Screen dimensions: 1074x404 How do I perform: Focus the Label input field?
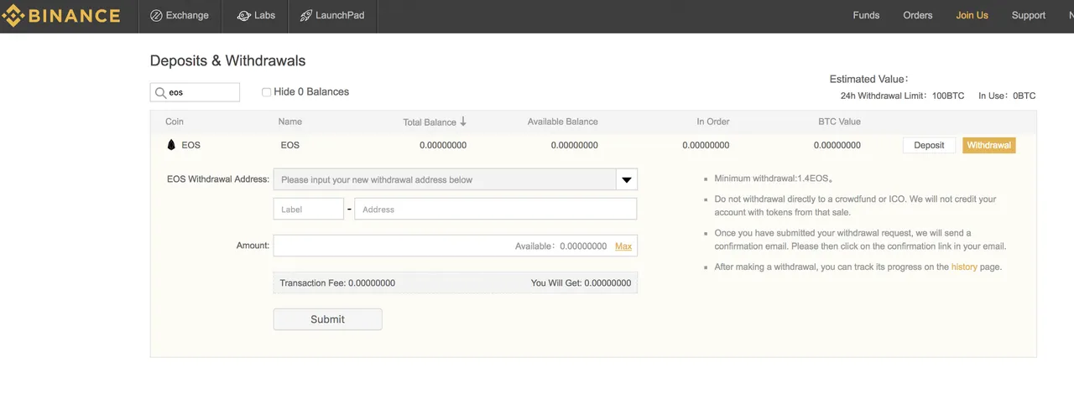coord(308,209)
